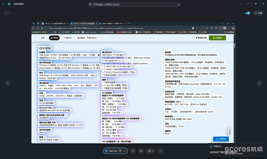Click the snapshot browser's home icon
This screenshot has width=267, height=159.
click(42, 28)
